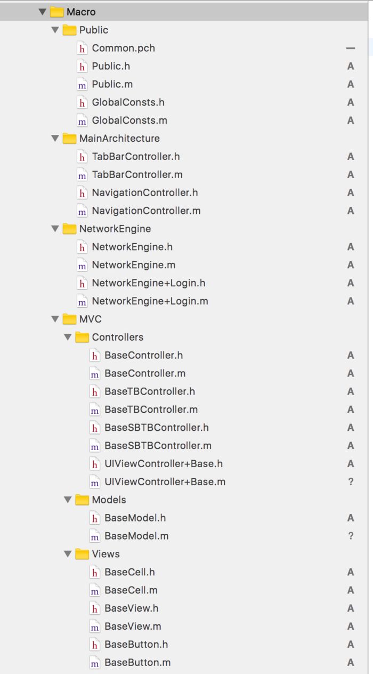Image resolution: width=373 pixels, height=674 pixels.
Task: Click the header icon of BaseButton.h
Action: pyautogui.click(x=95, y=645)
